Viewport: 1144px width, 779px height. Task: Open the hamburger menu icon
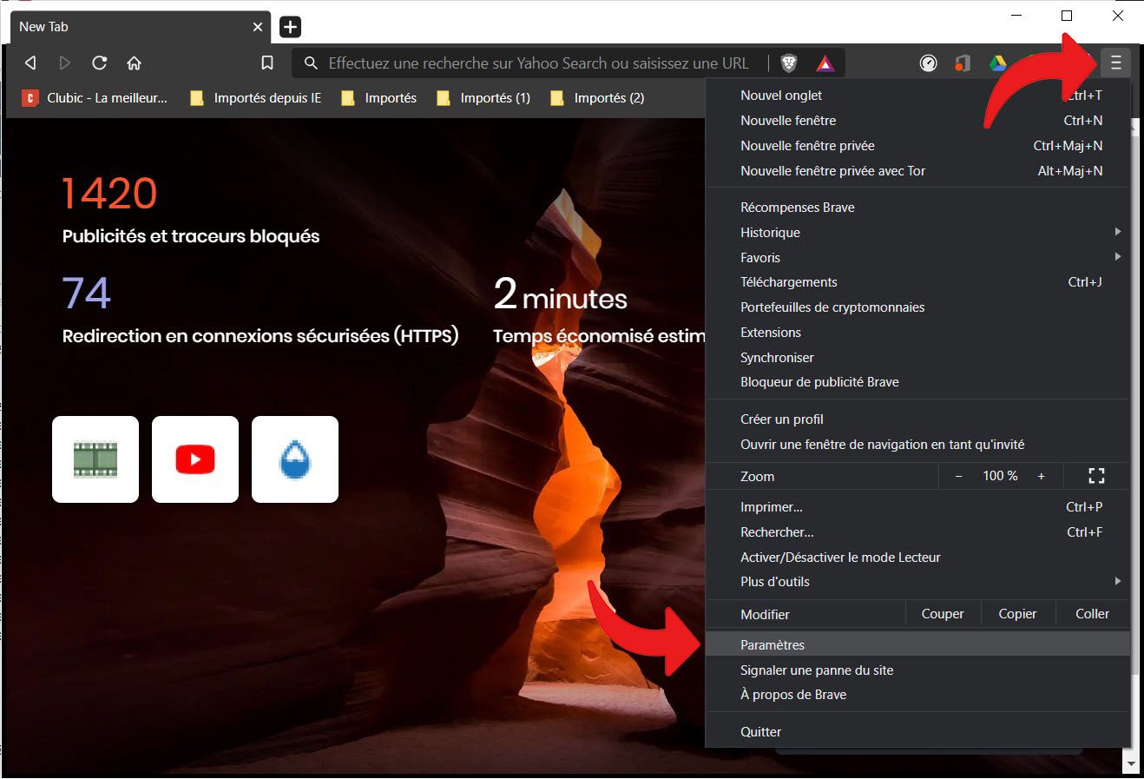tap(1115, 63)
